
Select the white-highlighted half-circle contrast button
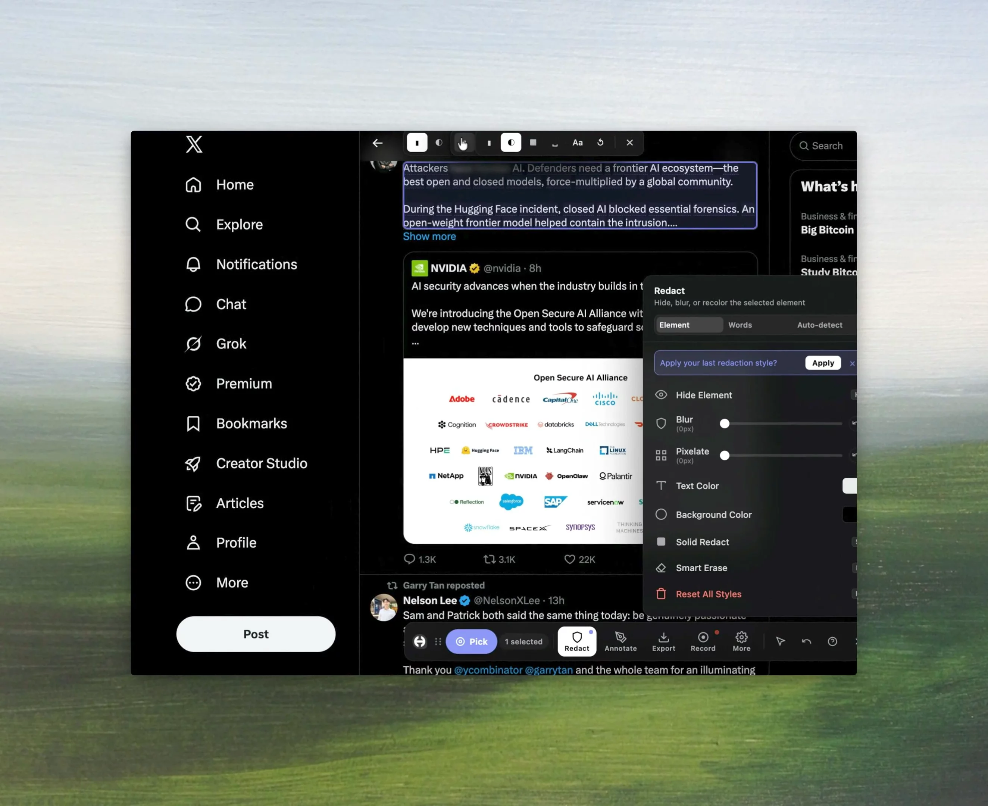(x=511, y=143)
